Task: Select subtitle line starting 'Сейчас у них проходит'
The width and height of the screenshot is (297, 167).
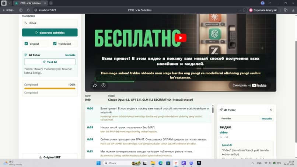Action: (x=154, y=139)
